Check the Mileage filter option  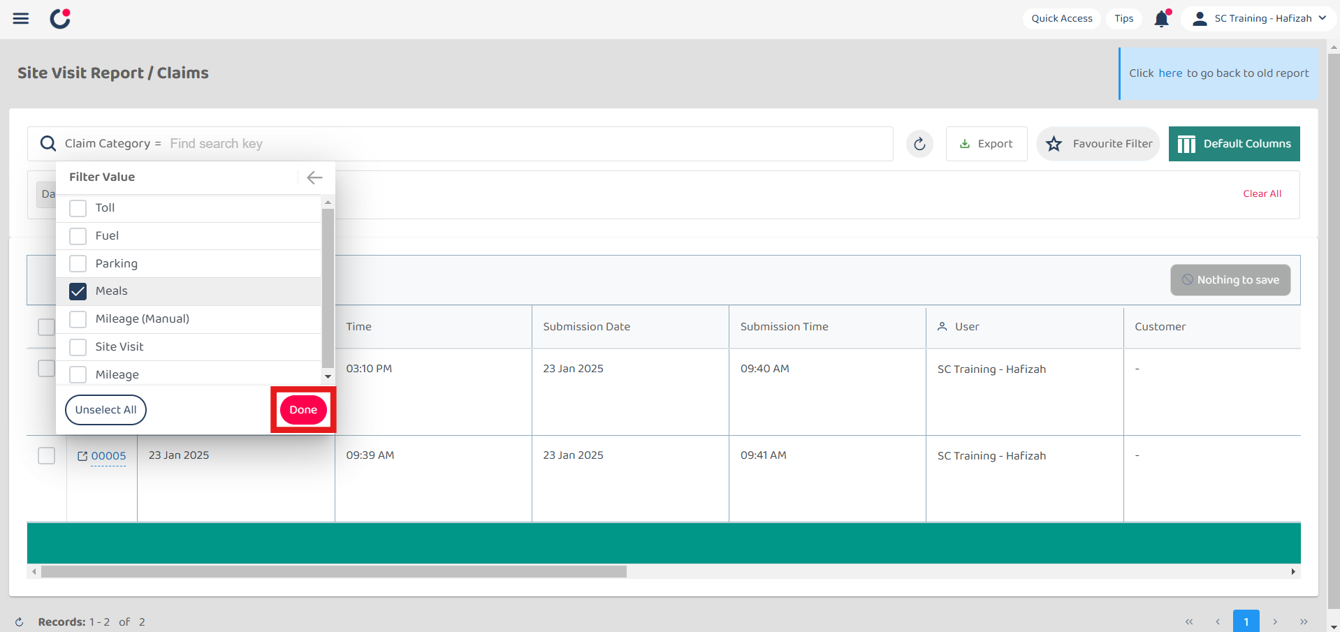click(x=78, y=374)
